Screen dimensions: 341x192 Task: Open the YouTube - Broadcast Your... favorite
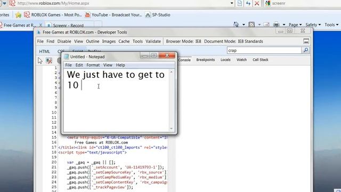click(113, 15)
